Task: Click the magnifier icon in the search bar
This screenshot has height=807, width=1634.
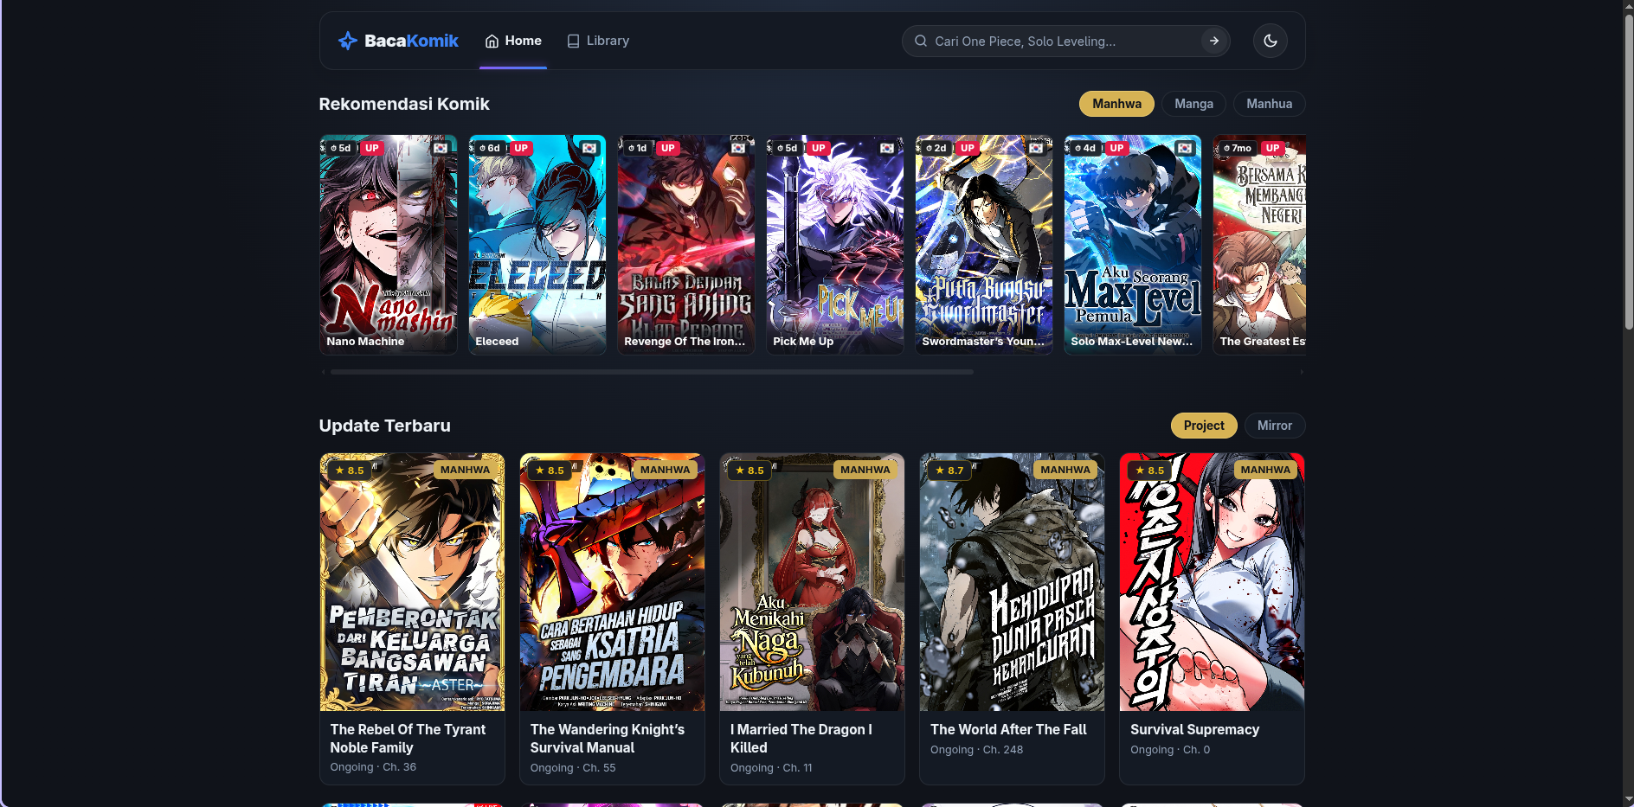Action: tap(921, 41)
